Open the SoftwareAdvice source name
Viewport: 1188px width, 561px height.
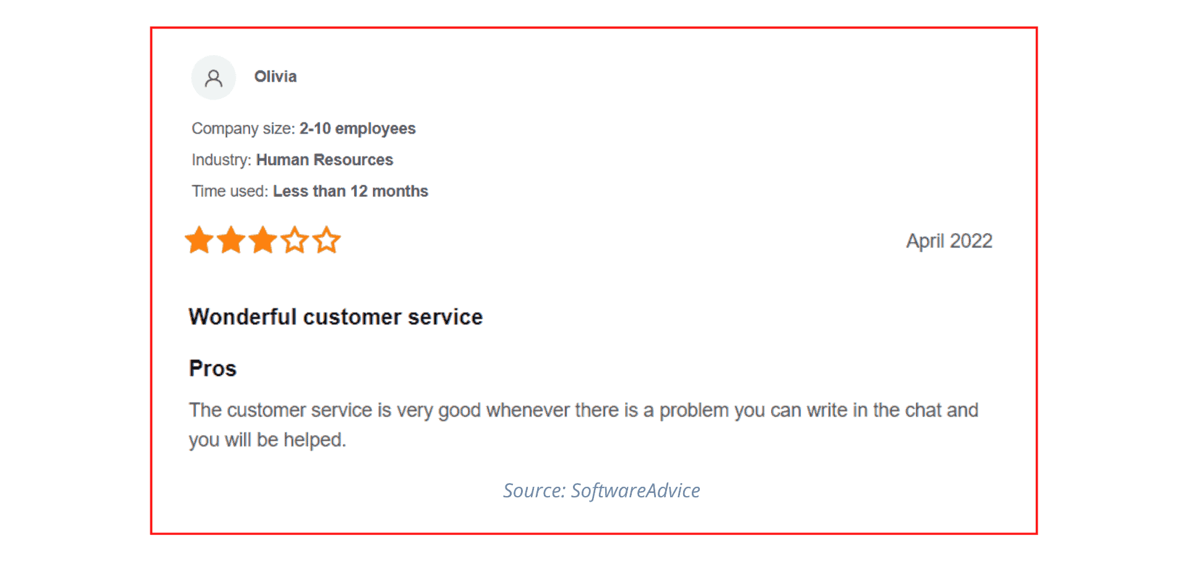[635, 490]
